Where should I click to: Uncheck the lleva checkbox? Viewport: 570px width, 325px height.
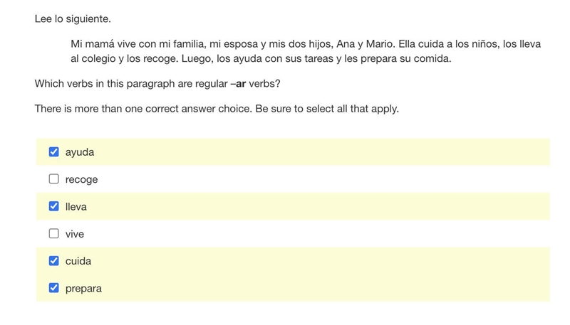[54, 206]
